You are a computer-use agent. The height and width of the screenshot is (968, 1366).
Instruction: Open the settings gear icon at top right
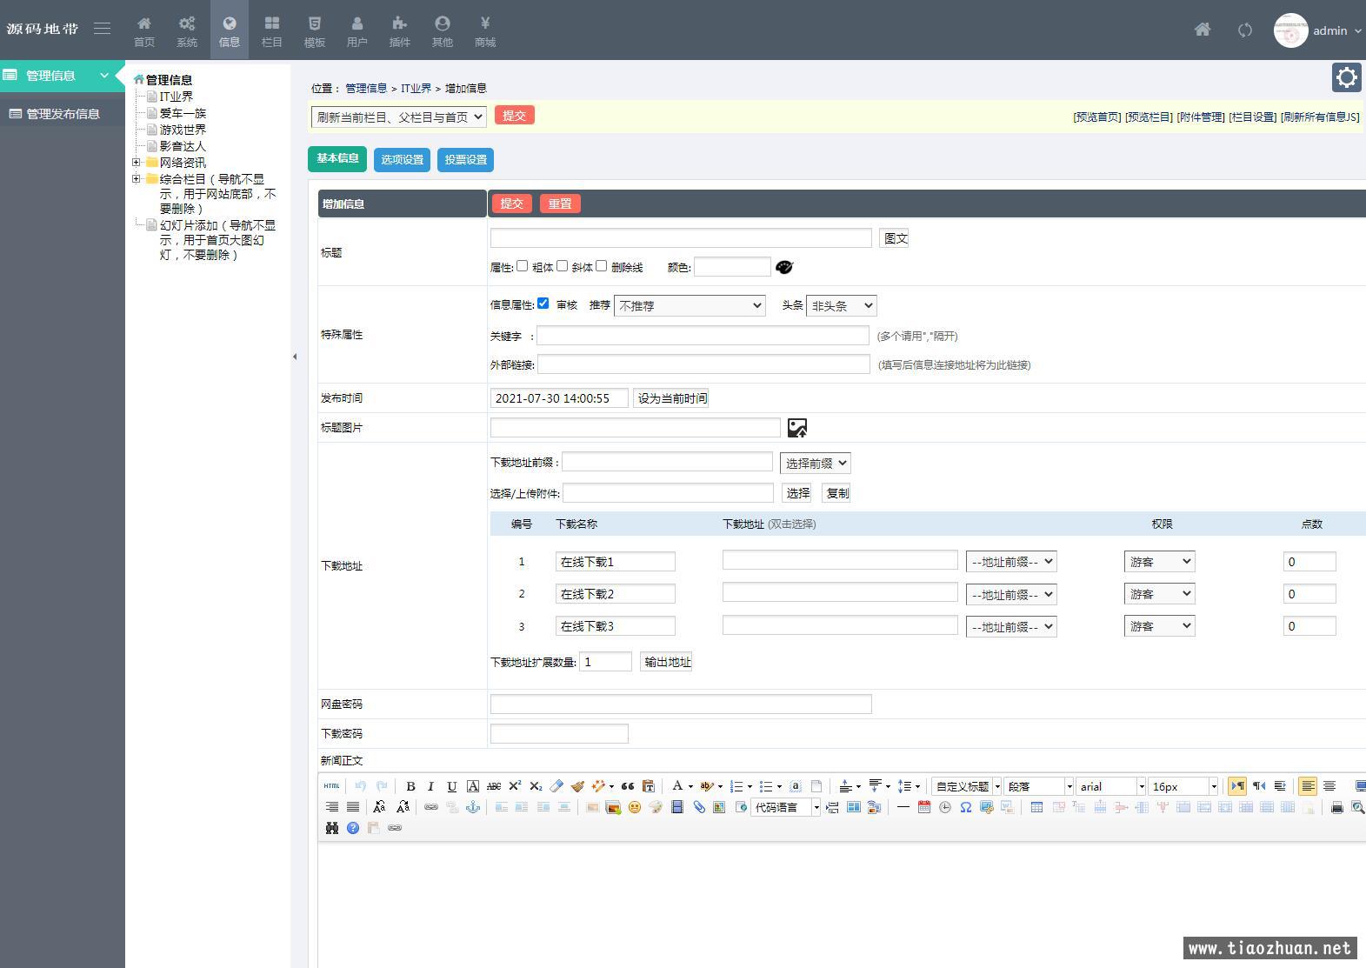tap(1346, 77)
